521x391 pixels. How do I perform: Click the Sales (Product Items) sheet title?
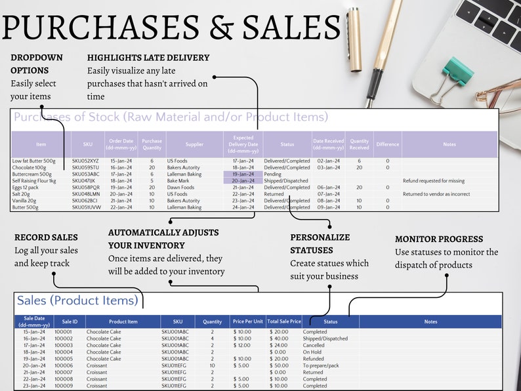click(x=77, y=300)
